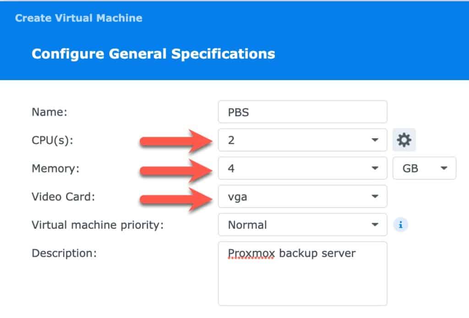
Task: Click the CPU(s) dropdown arrow
Action: [375, 140]
